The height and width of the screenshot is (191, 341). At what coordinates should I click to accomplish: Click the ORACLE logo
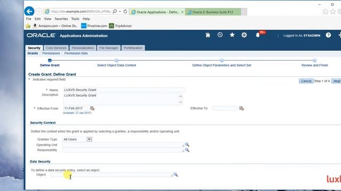pos(42,36)
